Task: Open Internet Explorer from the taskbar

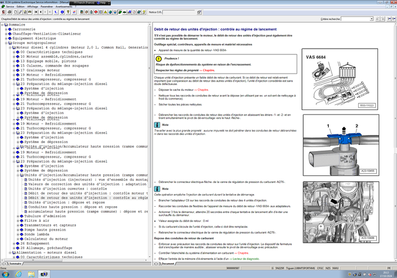Action: (x=19, y=274)
